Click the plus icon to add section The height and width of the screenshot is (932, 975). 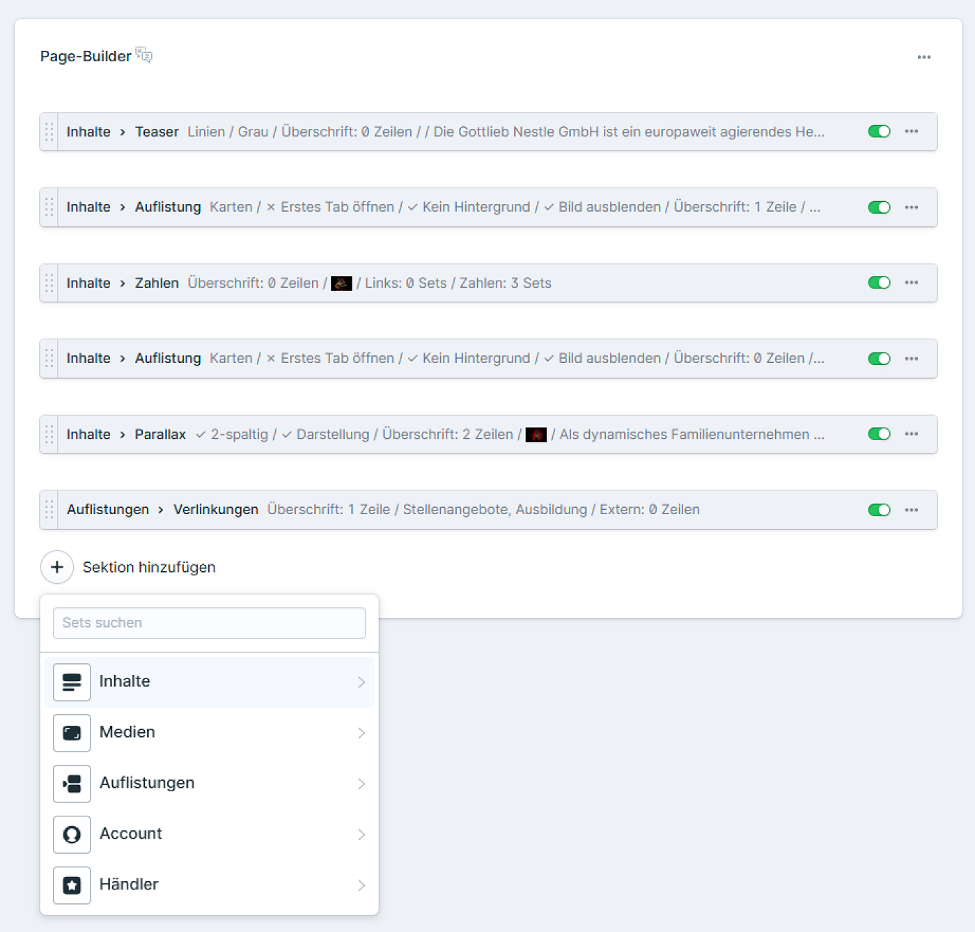point(57,567)
